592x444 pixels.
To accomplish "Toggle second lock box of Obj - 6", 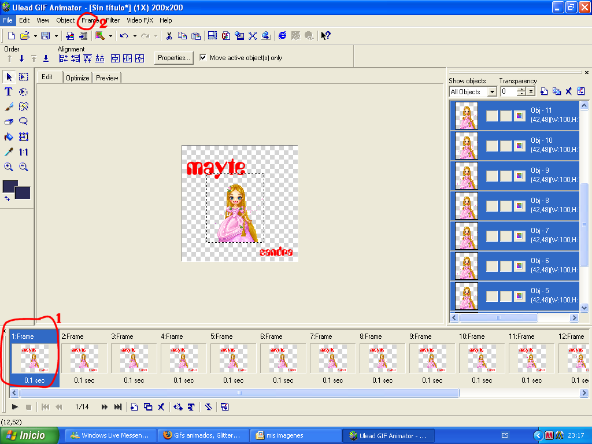I will tap(505, 266).
